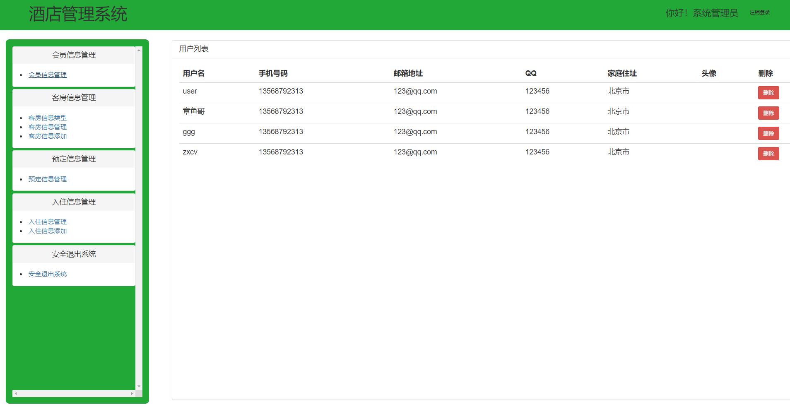Image resolution: width=790 pixels, height=407 pixels.
Task: Click the 手机号码 column header
Action: (x=273, y=73)
